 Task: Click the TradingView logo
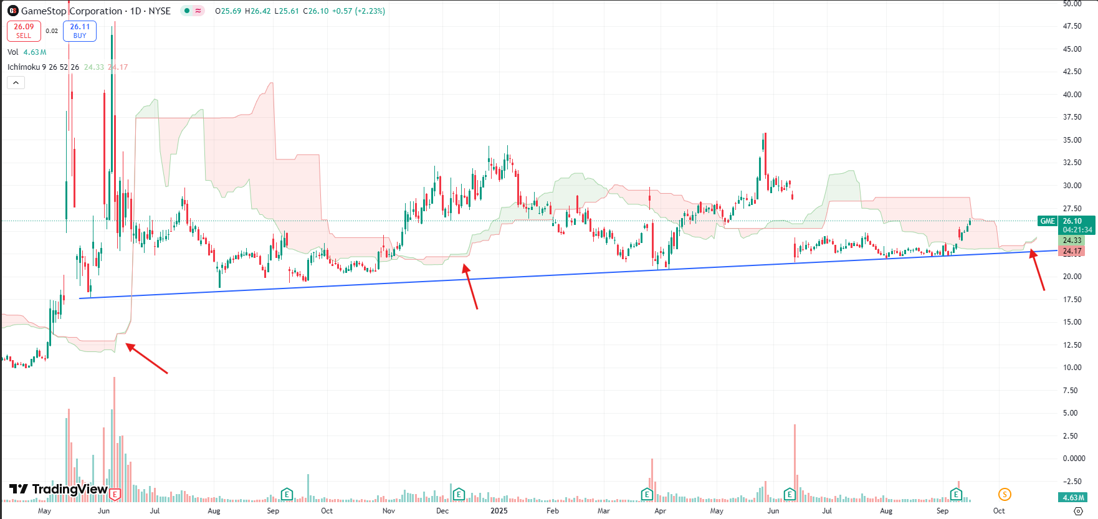click(59, 489)
